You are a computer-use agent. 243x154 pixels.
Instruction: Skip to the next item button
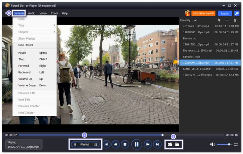click(157, 144)
